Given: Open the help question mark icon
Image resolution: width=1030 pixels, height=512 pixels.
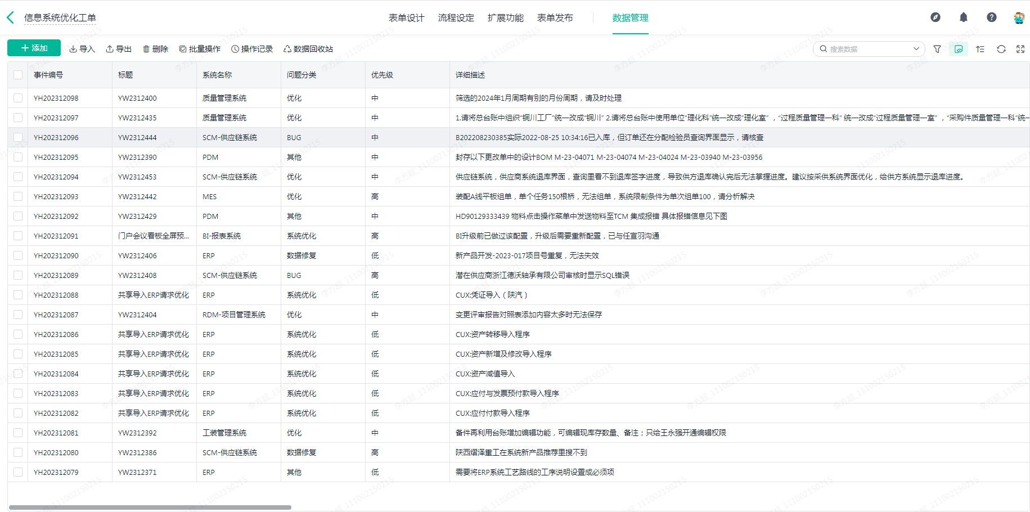Looking at the screenshot, I should coord(992,17).
